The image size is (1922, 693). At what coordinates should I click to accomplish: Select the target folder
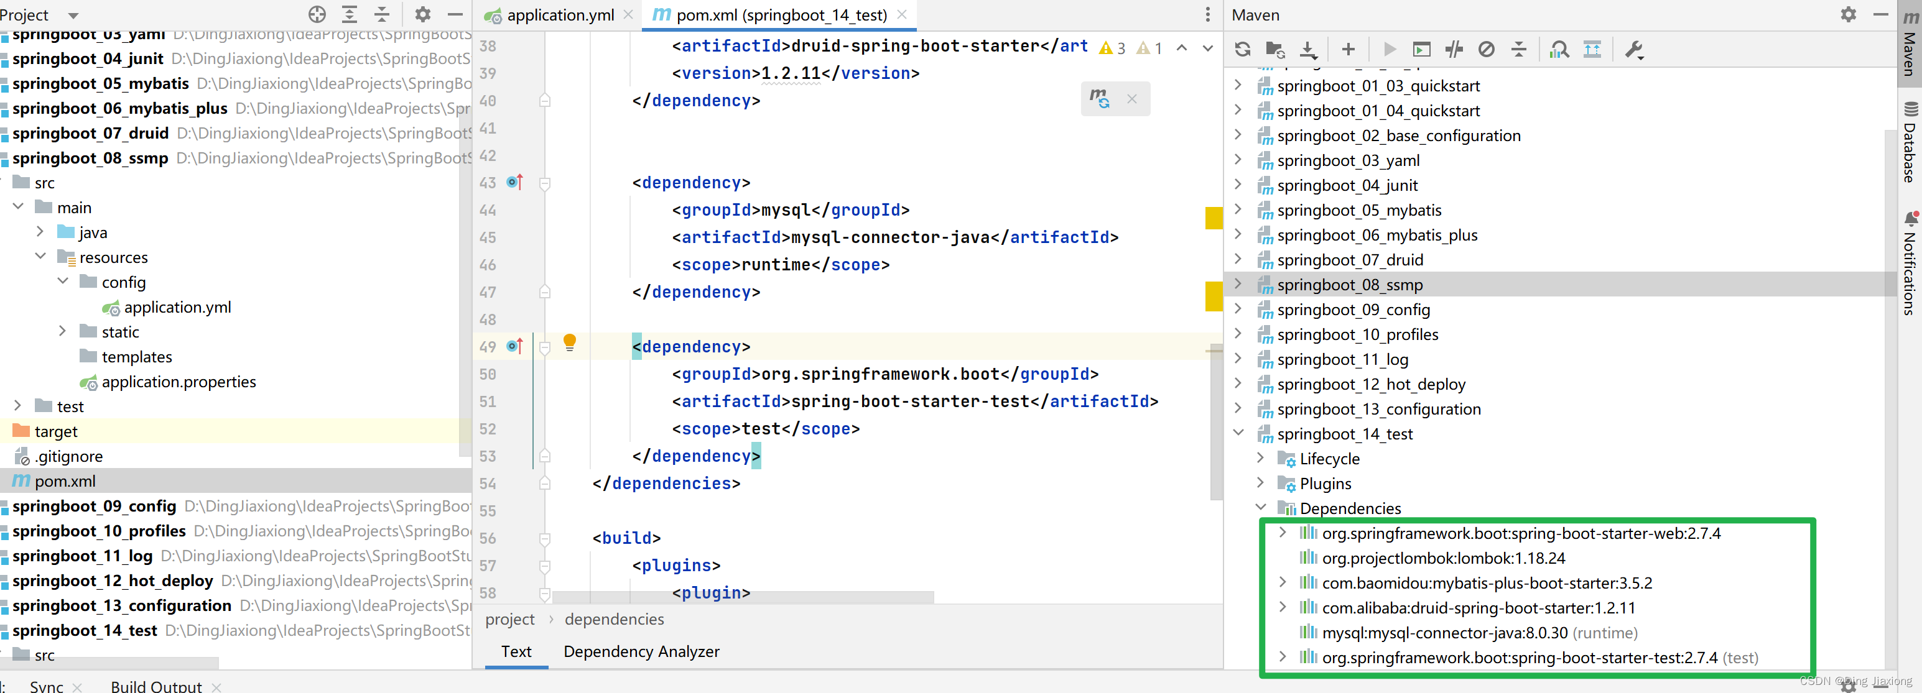[45, 431]
